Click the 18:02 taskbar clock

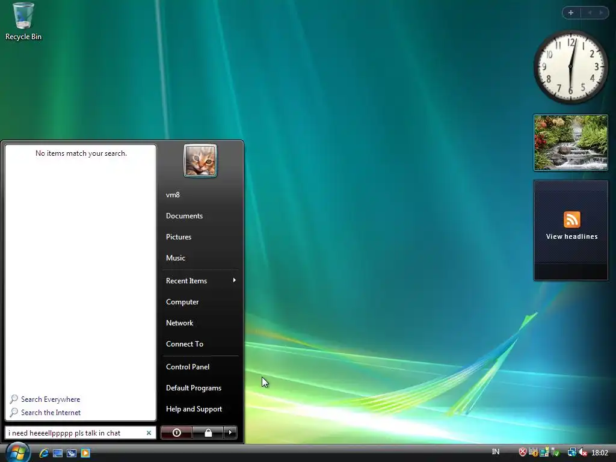600,453
